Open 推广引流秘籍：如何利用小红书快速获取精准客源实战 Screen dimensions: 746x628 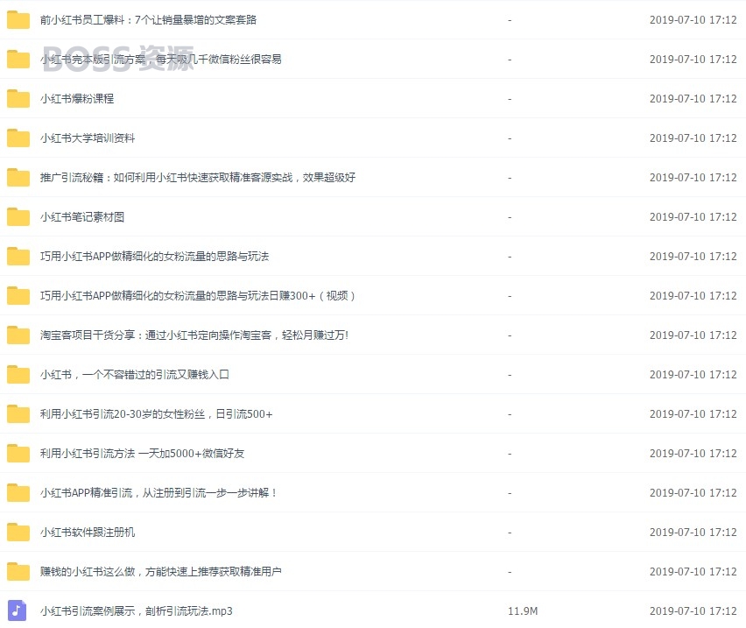(198, 178)
